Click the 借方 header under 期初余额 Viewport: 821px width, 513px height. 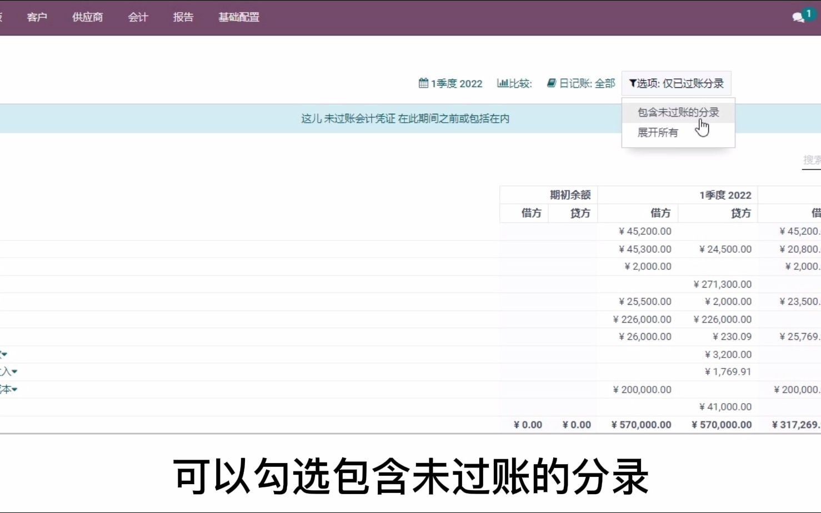(531, 213)
